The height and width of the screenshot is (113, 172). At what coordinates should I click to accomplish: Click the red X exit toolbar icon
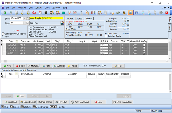pos(167,13)
